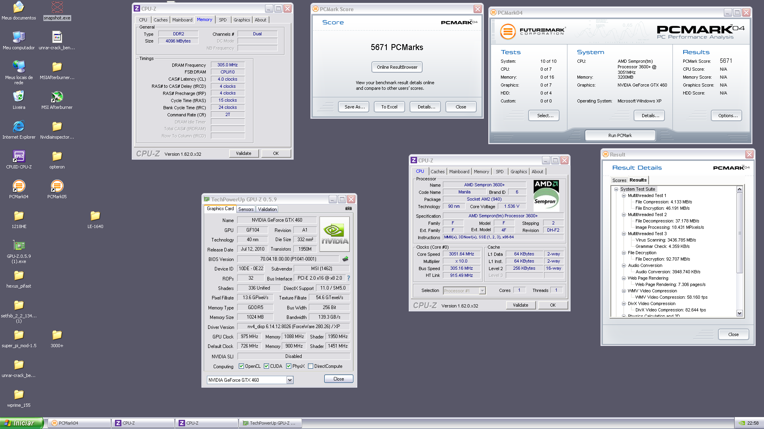
Task: Click Result tree scrollbar down arrow
Action: (740, 313)
